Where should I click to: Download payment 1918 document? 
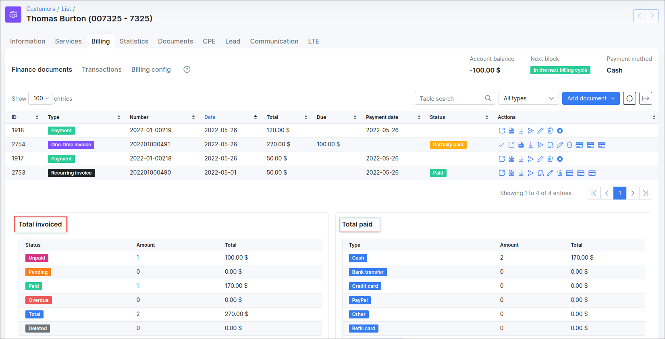(x=521, y=131)
